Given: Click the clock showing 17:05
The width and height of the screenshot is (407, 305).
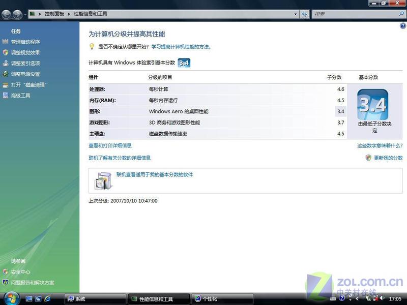Looking at the screenshot, I should point(395,299).
